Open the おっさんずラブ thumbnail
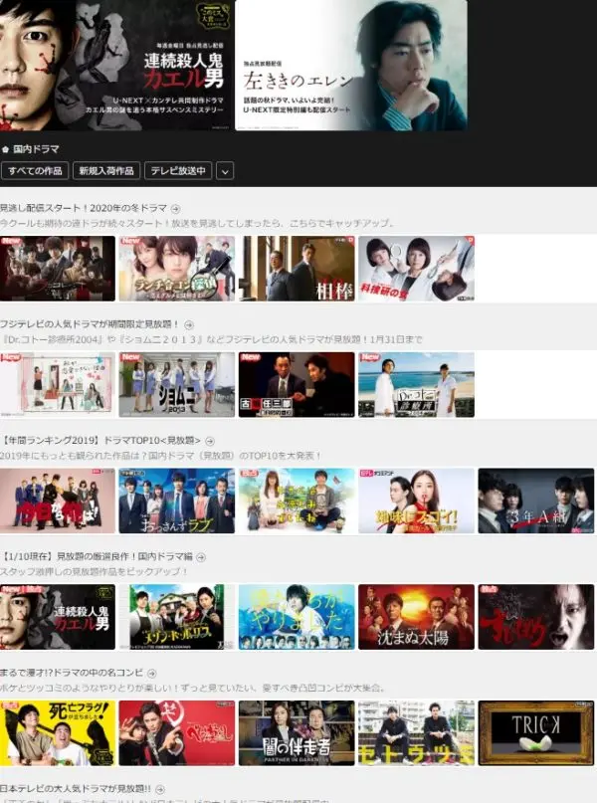Viewport: 597px width, 803px height. (177, 501)
